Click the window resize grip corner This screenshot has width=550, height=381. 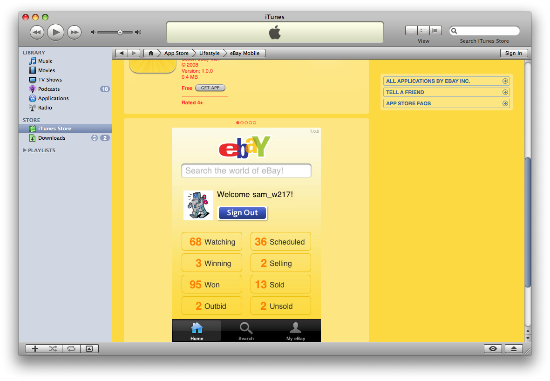click(x=528, y=352)
